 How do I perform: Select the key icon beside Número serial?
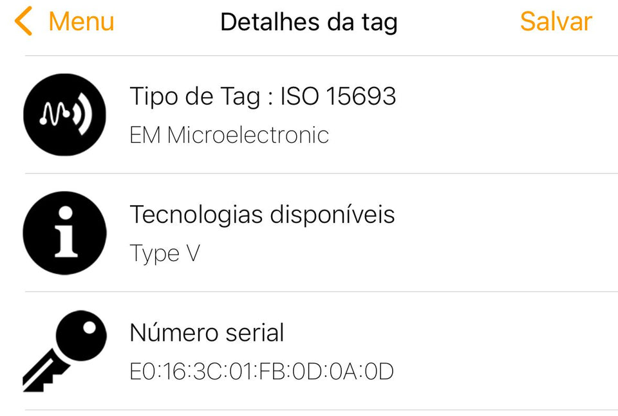64,351
